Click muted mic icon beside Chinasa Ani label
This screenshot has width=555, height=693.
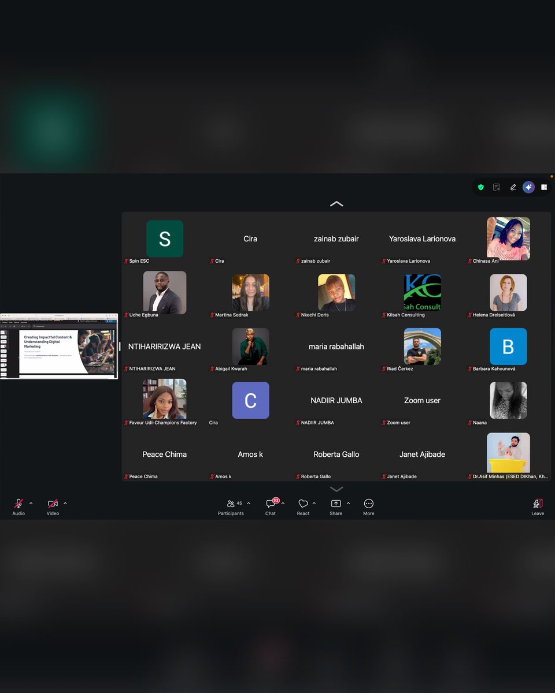click(469, 261)
